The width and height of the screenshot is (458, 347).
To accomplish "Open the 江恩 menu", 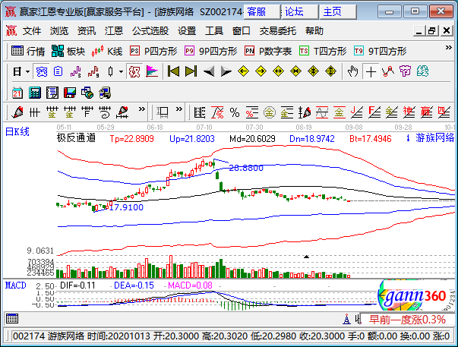I will tap(114, 30).
